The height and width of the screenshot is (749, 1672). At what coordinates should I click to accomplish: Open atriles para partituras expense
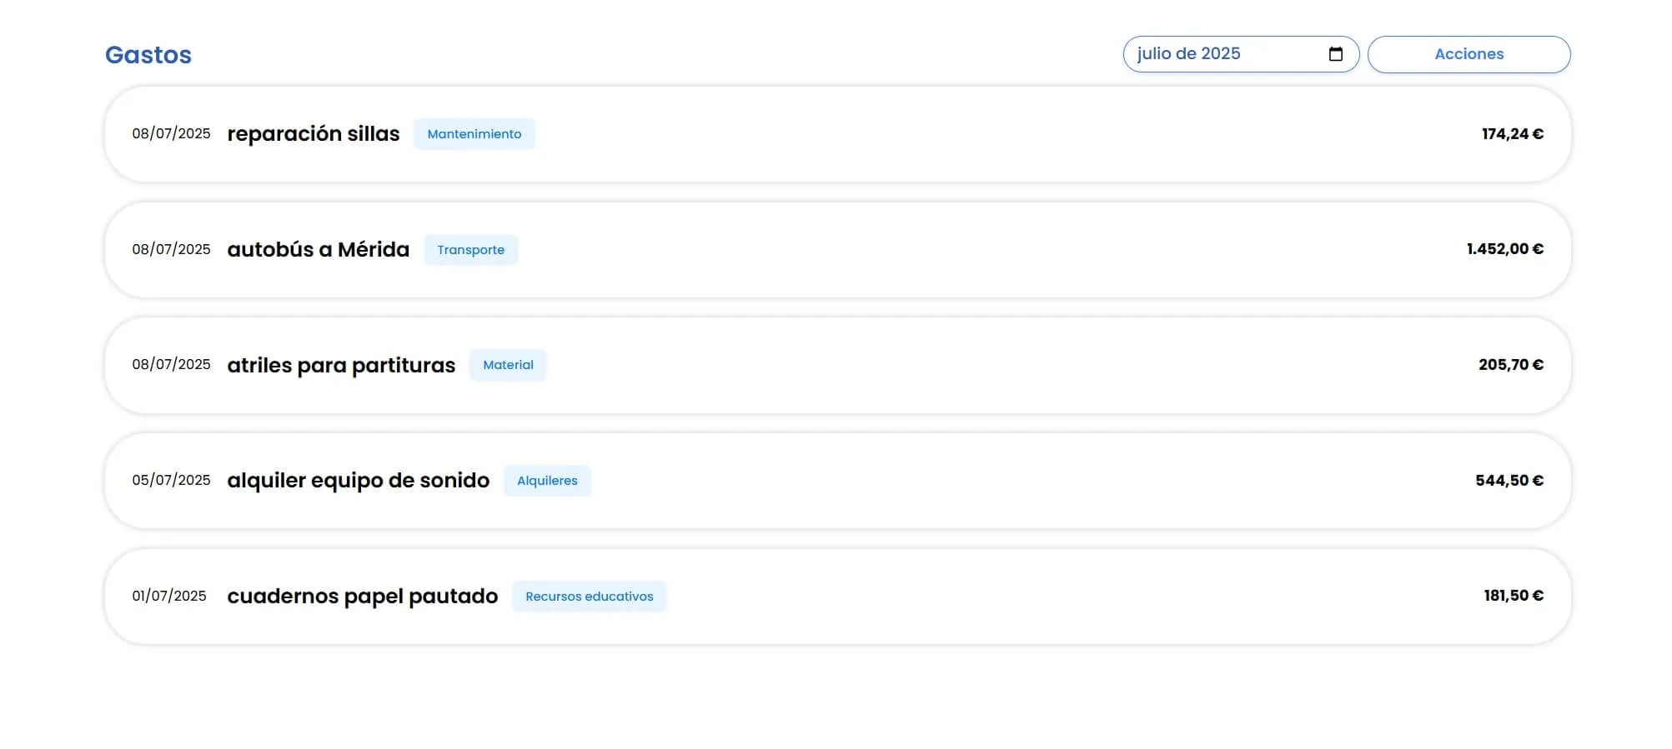tap(341, 365)
